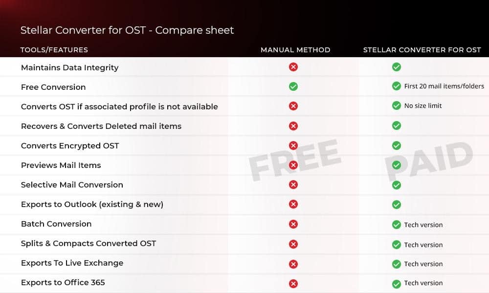Click the Tech version note in Office 365 row
Screen dimensions: 489x293
[x=423, y=283]
